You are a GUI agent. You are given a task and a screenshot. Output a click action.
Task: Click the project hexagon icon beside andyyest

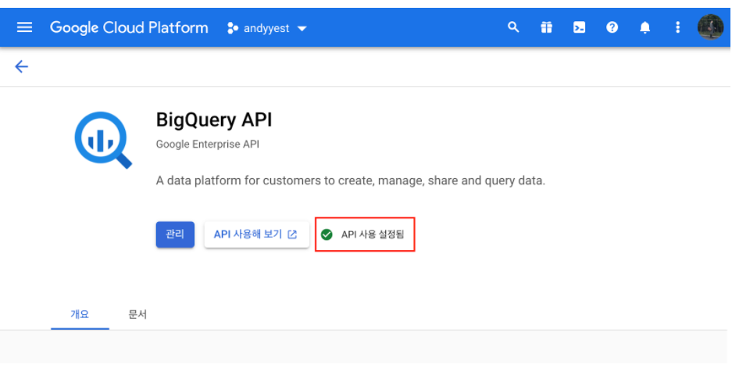pyautogui.click(x=233, y=28)
